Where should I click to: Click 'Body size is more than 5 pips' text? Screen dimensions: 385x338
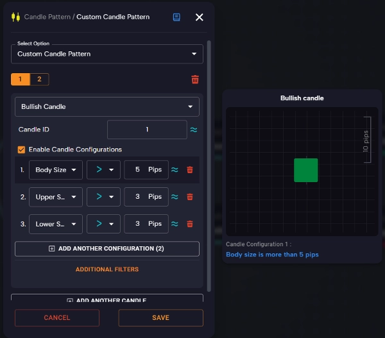click(x=272, y=255)
